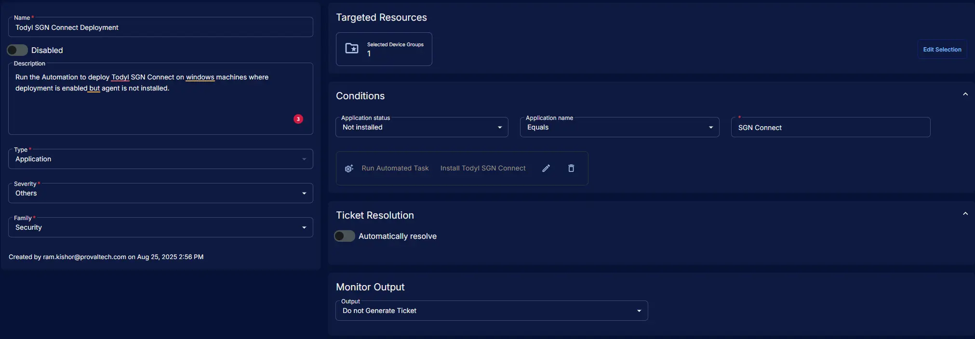Enable the Automatically resolve toggle

[x=345, y=236]
